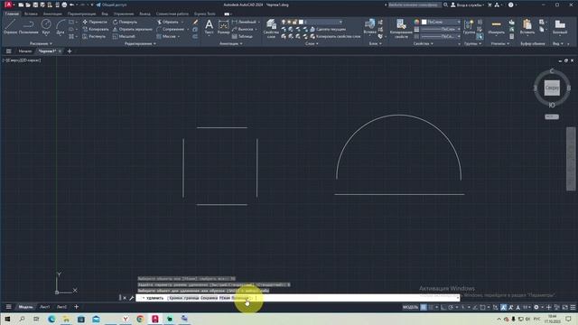Click the Mirror (Отразить зеркально) tool
Image resolution: width=578 pixels, height=325 pixels.
(x=133, y=29)
